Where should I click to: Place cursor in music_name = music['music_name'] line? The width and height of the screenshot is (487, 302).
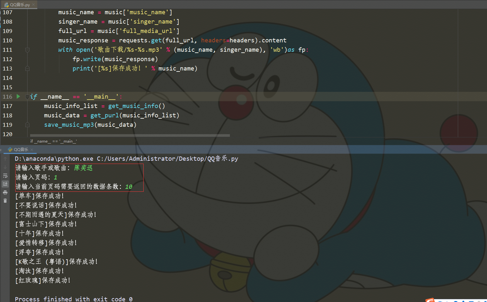click(115, 12)
